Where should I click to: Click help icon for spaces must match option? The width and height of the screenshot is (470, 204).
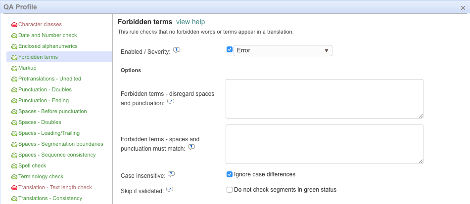191,147
